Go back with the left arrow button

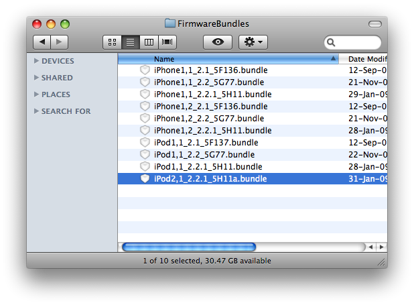[42, 42]
